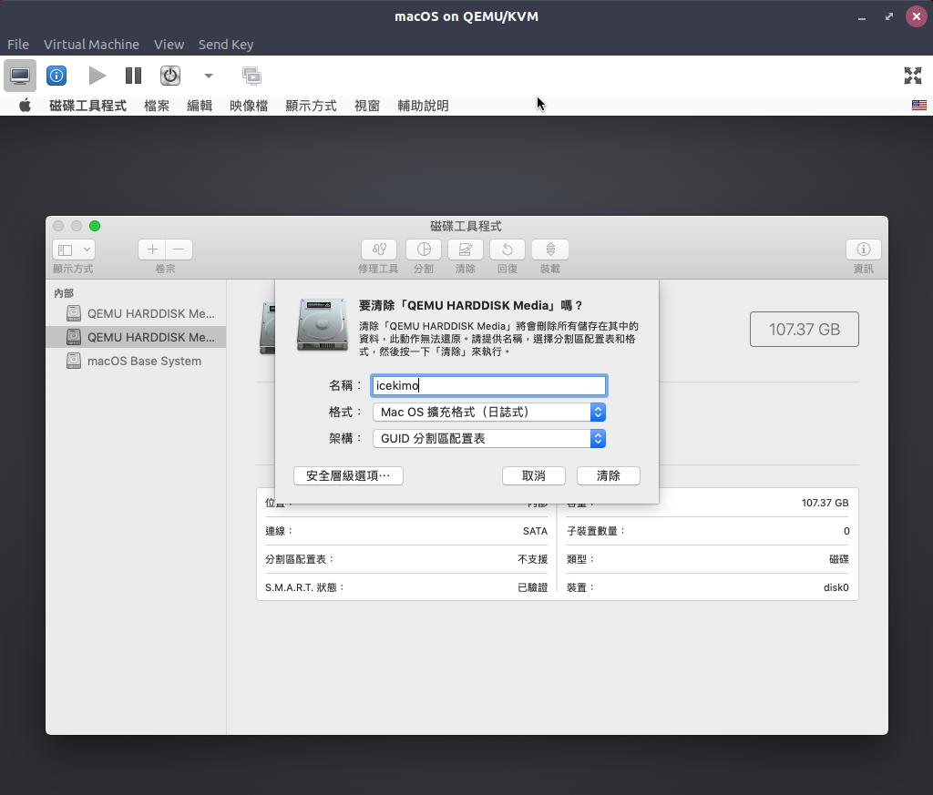Image resolution: width=933 pixels, height=795 pixels.
Task: Select the highlighted second QEMU HARDDISK Media
Action: pyautogui.click(x=137, y=337)
